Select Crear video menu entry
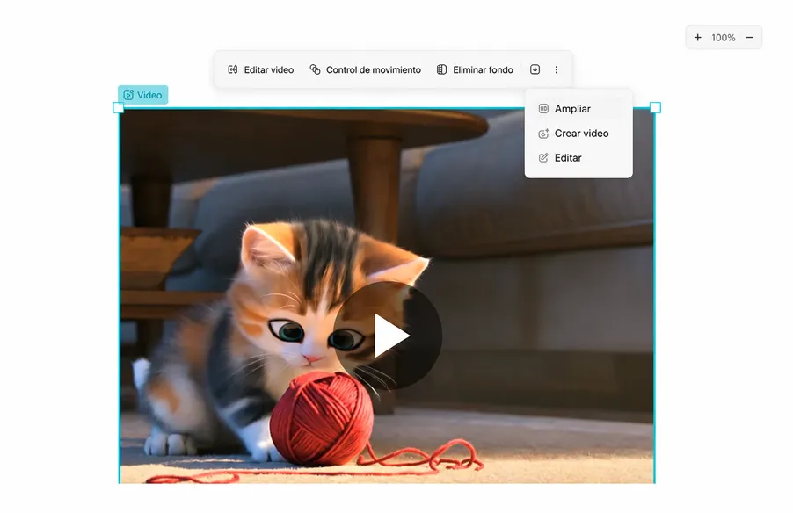 point(578,134)
